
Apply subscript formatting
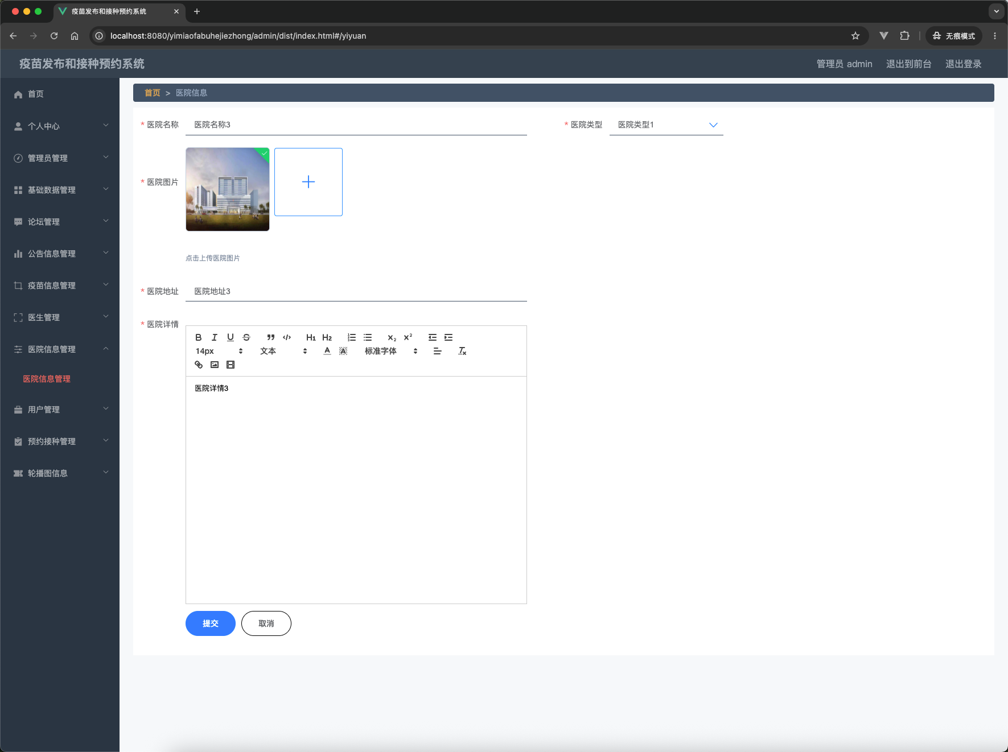pos(392,337)
